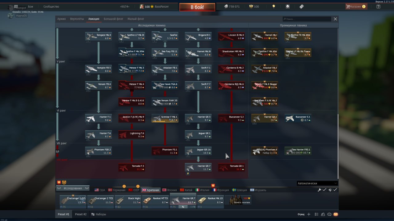This screenshot has height=221, width=394.
Task: Click the white emblem icon after lightbulb
Action: point(287,6)
